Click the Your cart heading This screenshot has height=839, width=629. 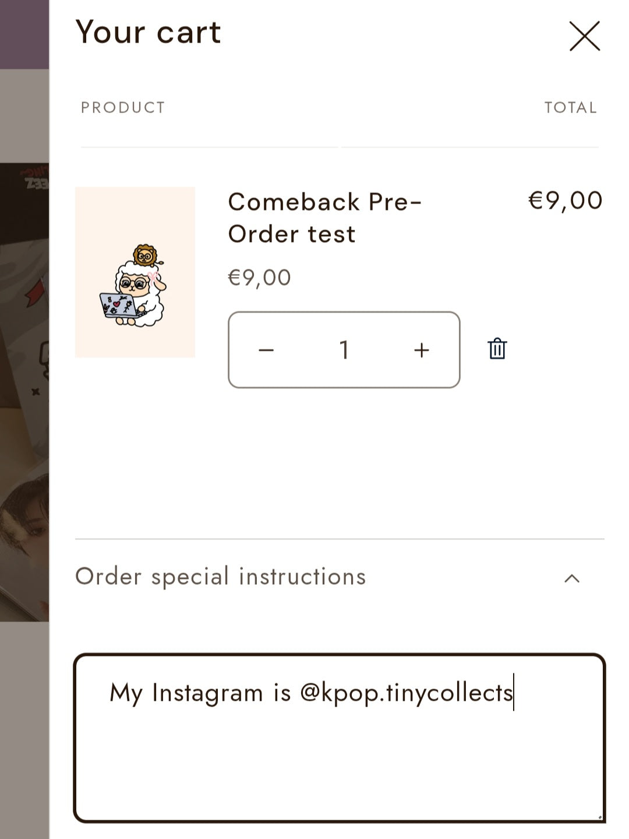pyautogui.click(x=148, y=32)
